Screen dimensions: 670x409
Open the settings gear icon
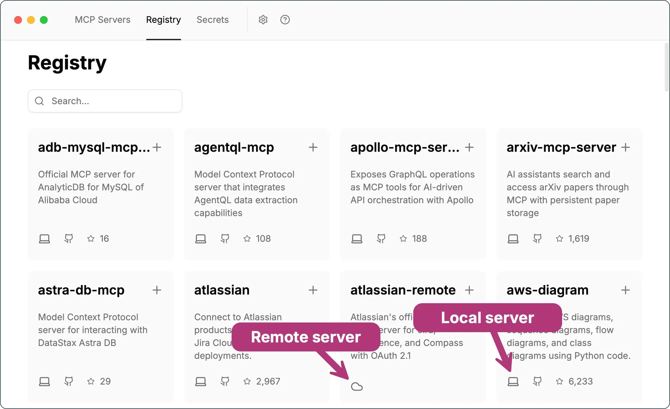(263, 20)
